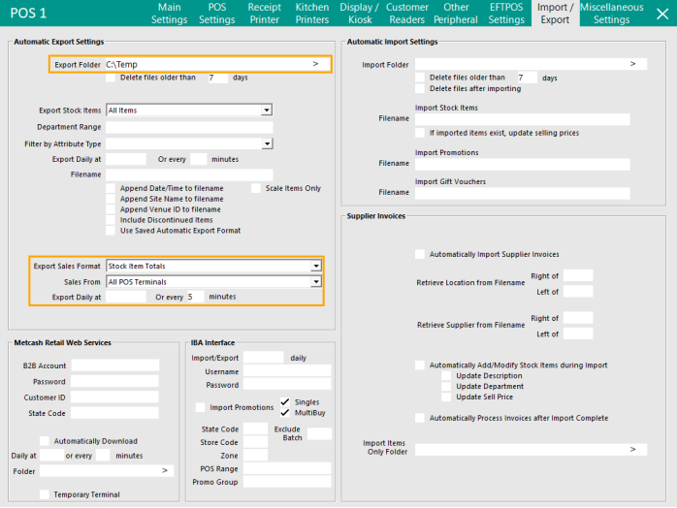677x508 pixels.
Task: Click the Export Folder browse arrow
Action: (x=315, y=64)
